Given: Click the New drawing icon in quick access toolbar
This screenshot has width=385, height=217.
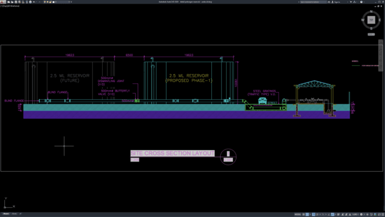Looking at the screenshot, I should tap(8, 2).
